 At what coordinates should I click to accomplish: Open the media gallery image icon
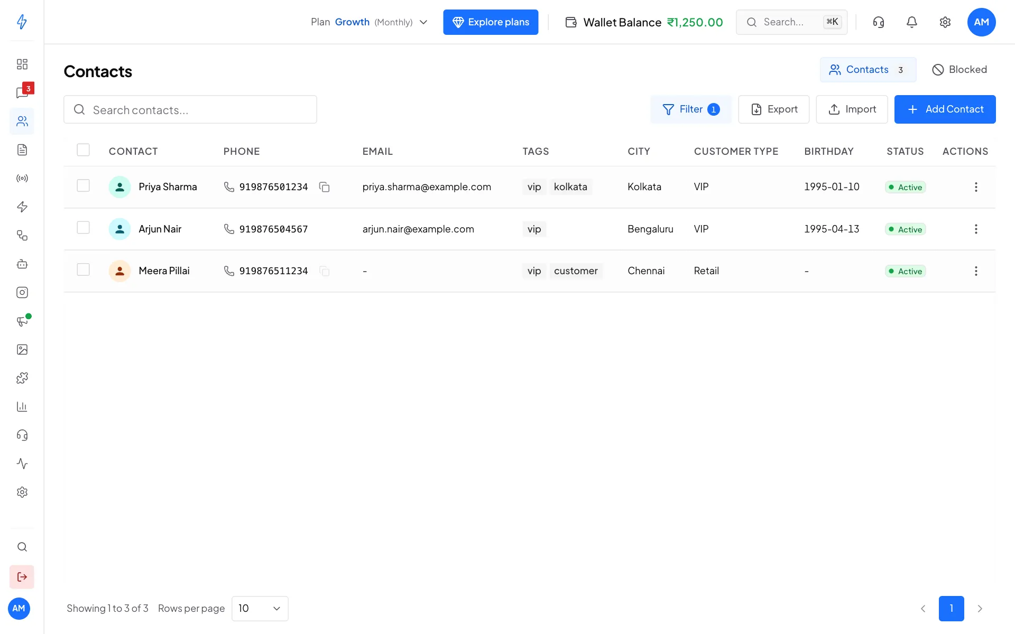coord(22,349)
